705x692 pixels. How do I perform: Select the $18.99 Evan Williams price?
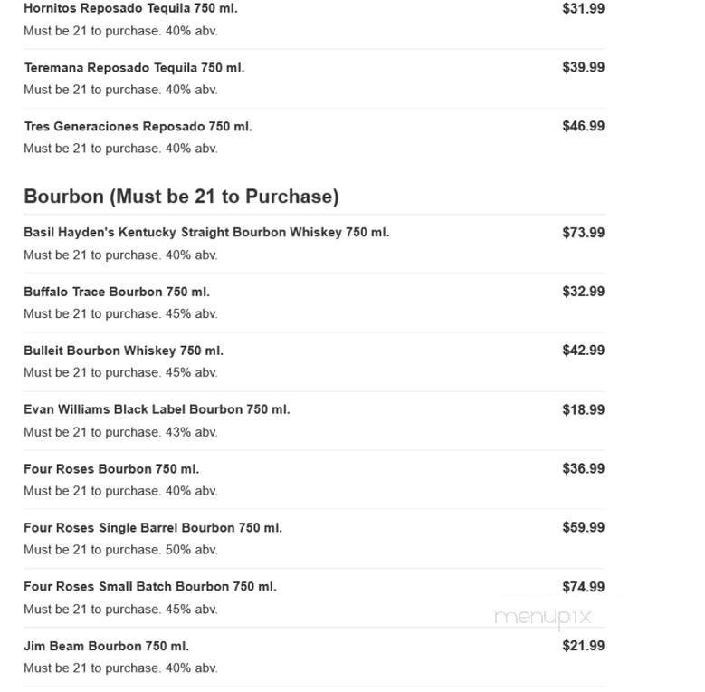[x=583, y=410]
